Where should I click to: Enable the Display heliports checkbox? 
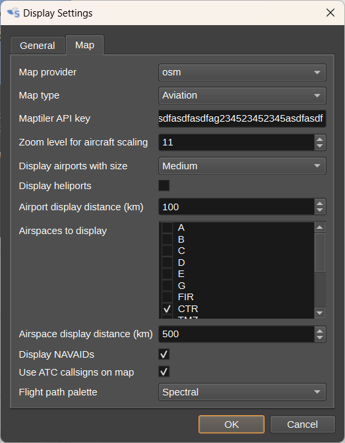(164, 186)
